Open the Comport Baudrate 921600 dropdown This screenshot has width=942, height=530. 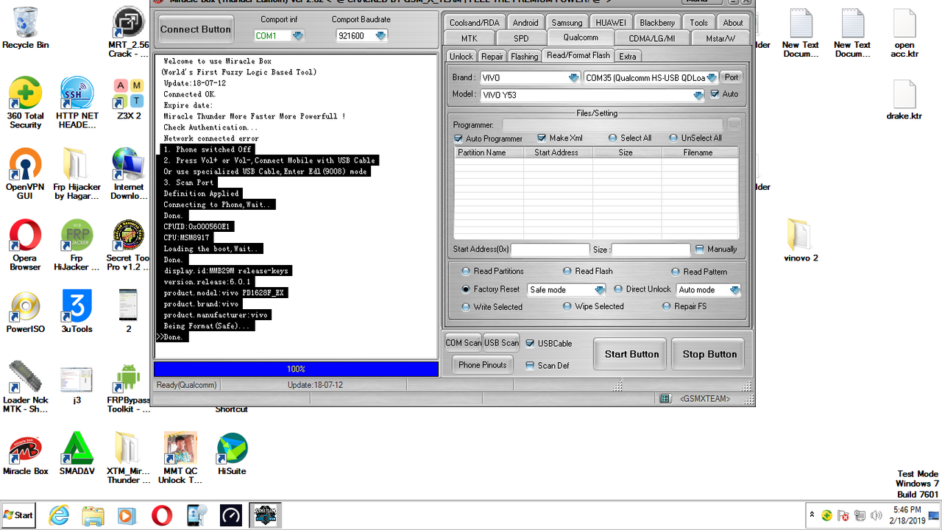click(380, 35)
